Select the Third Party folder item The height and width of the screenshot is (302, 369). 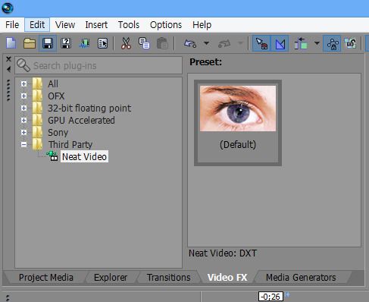point(70,145)
